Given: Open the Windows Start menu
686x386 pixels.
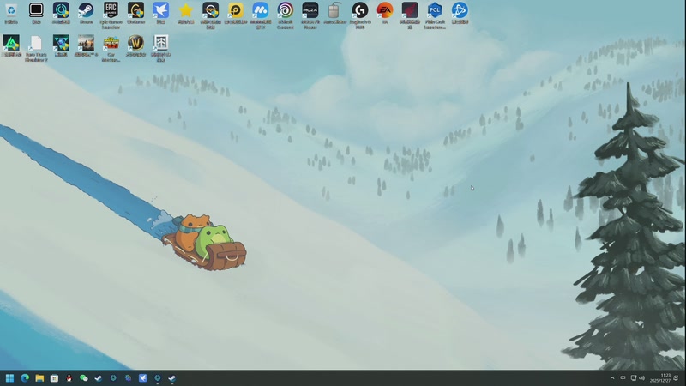Looking at the screenshot, I should 9,378.
